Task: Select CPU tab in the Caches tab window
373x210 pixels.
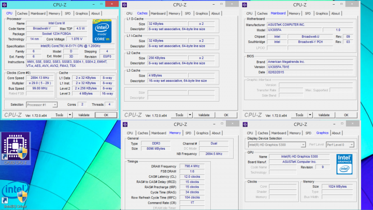Action: (129, 13)
